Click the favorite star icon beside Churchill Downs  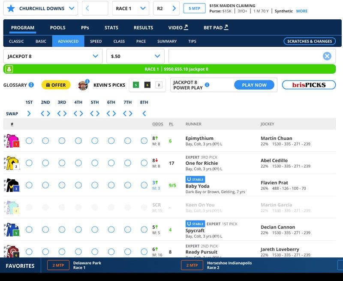point(11,9)
